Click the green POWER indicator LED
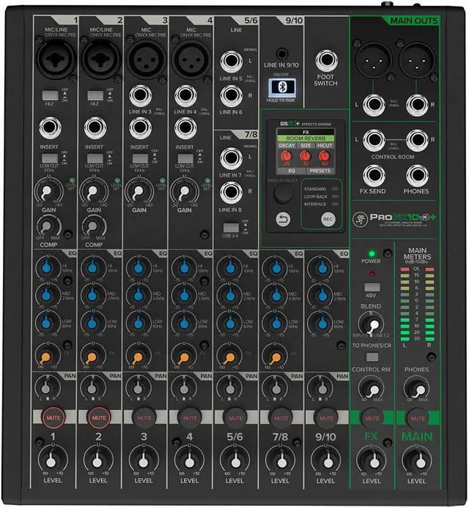Image resolution: width=469 pixels, height=508 pixels. tap(372, 254)
